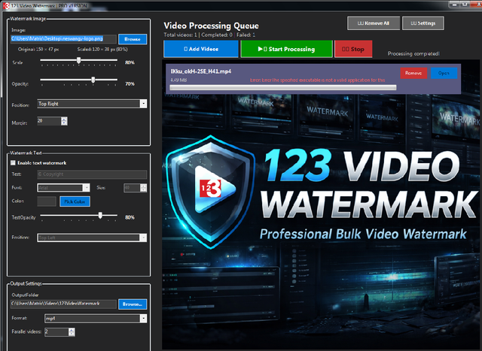
Task: Start processing the video queue
Action: coord(286,49)
